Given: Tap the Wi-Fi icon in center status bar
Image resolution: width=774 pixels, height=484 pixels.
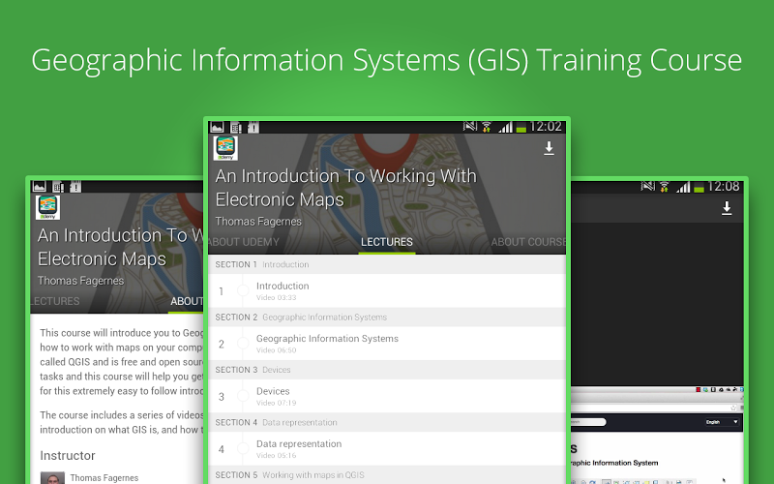Looking at the screenshot, I should [x=487, y=128].
